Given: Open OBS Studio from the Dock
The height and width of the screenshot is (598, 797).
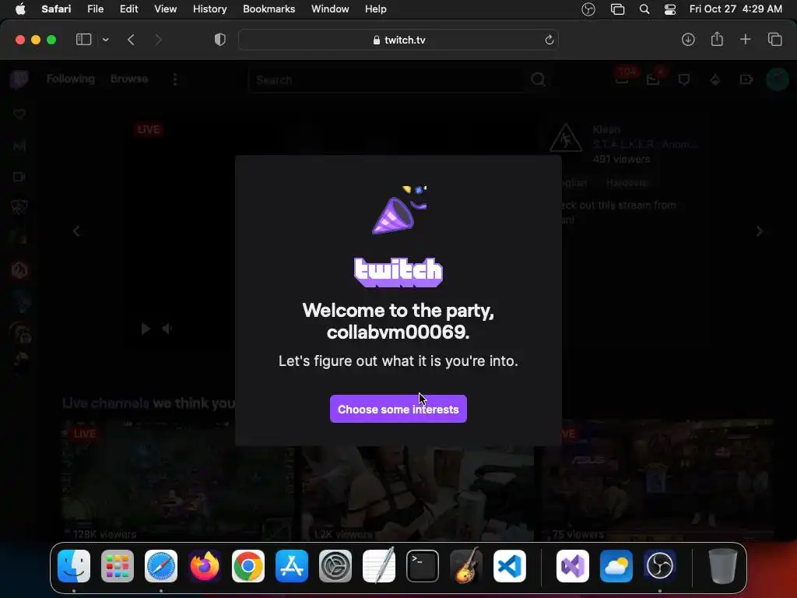Looking at the screenshot, I should 660,565.
